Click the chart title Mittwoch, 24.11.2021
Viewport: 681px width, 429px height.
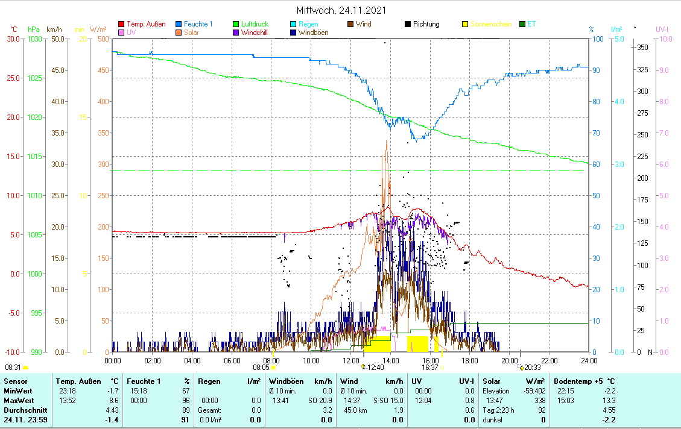click(341, 10)
